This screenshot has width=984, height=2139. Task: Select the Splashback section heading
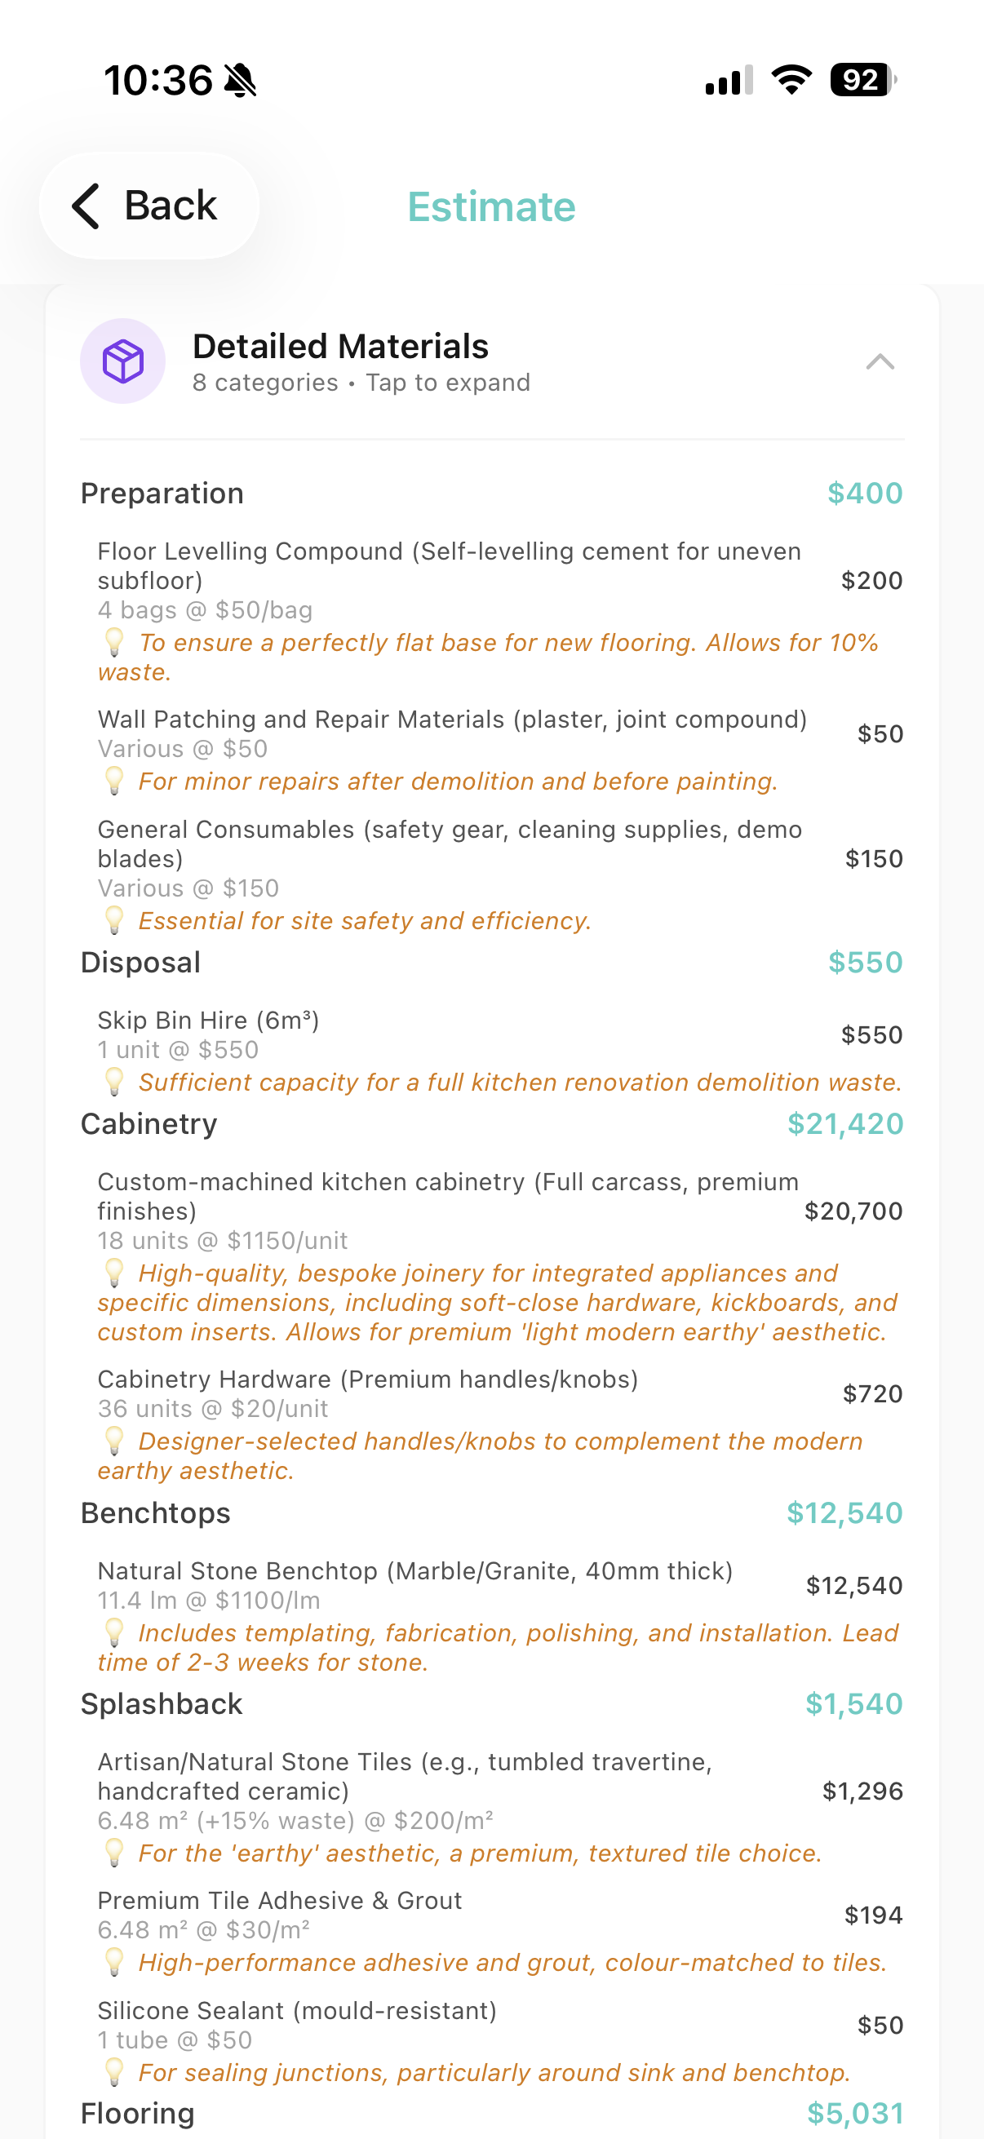coord(161,1703)
